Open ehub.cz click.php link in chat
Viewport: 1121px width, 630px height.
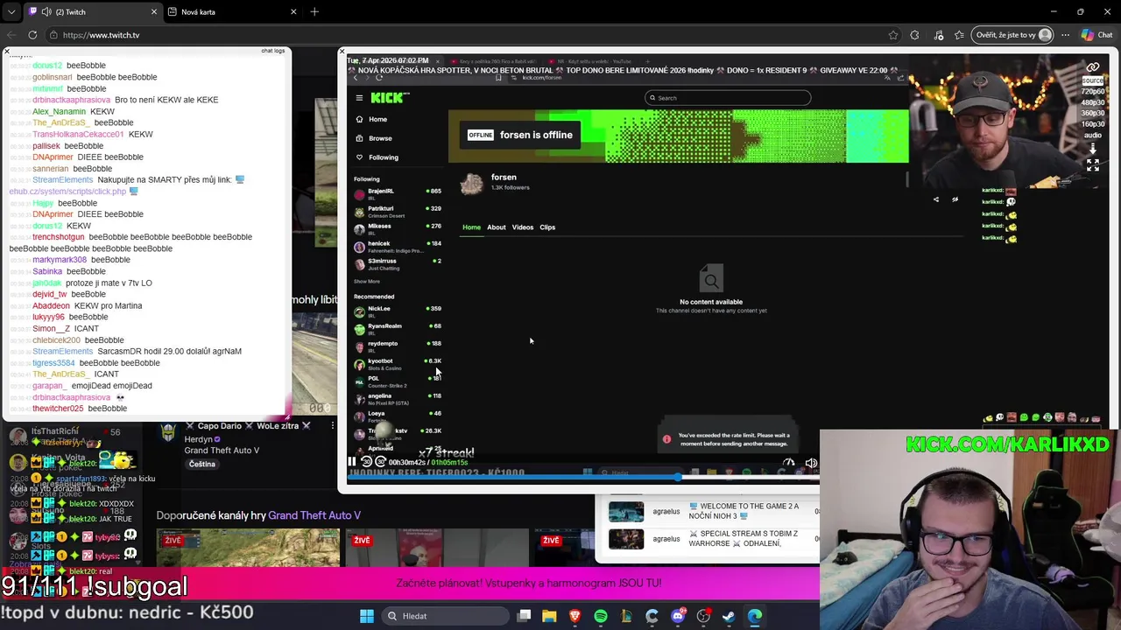click(67, 192)
